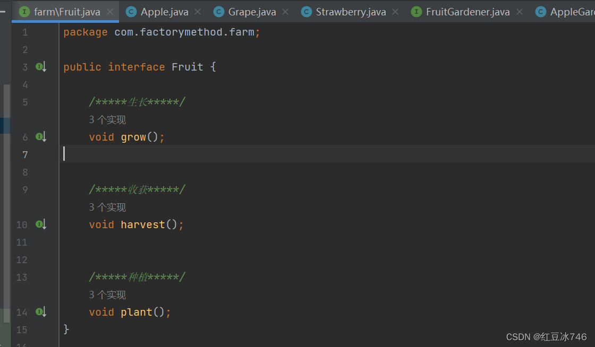Click the closing brace on line 15

(66, 329)
